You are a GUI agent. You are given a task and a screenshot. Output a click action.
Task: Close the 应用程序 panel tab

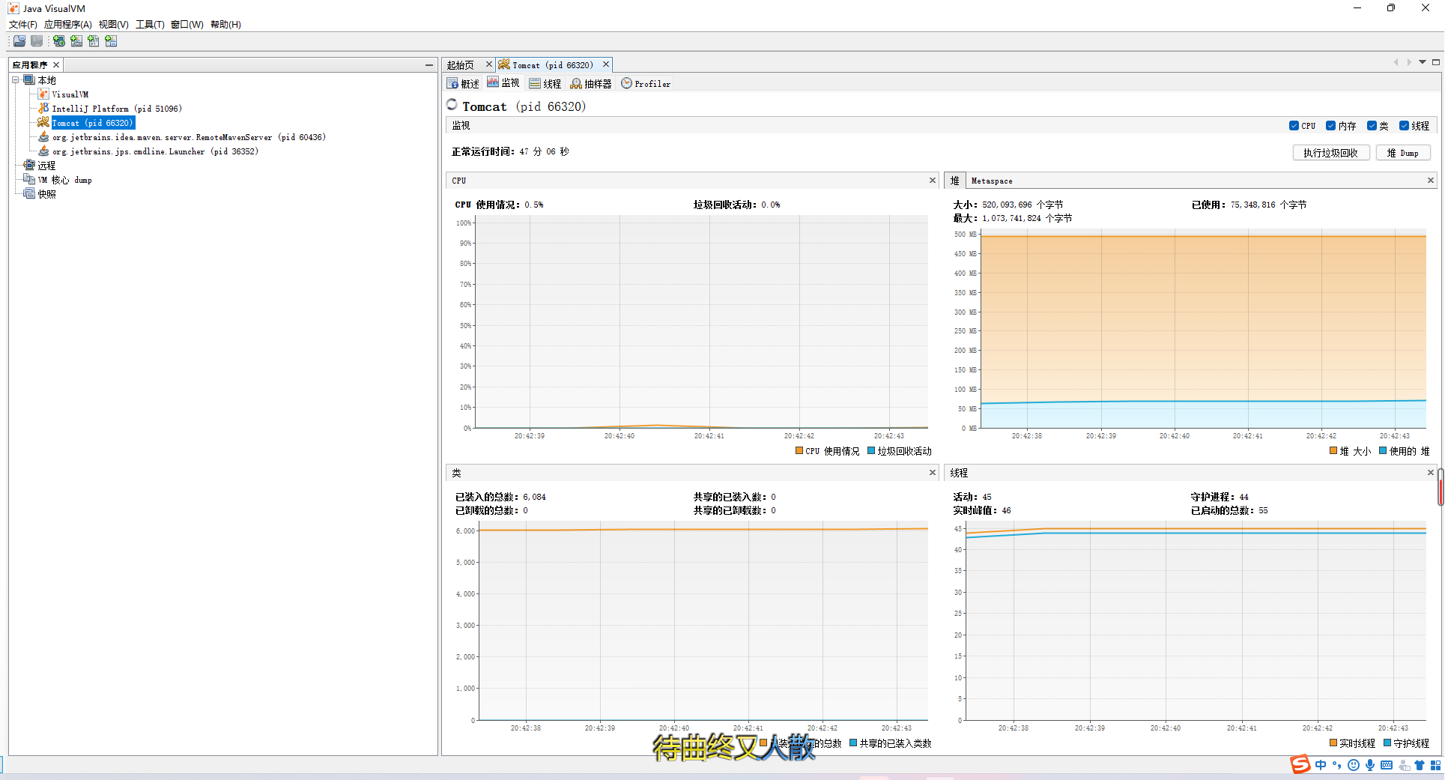(56, 65)
